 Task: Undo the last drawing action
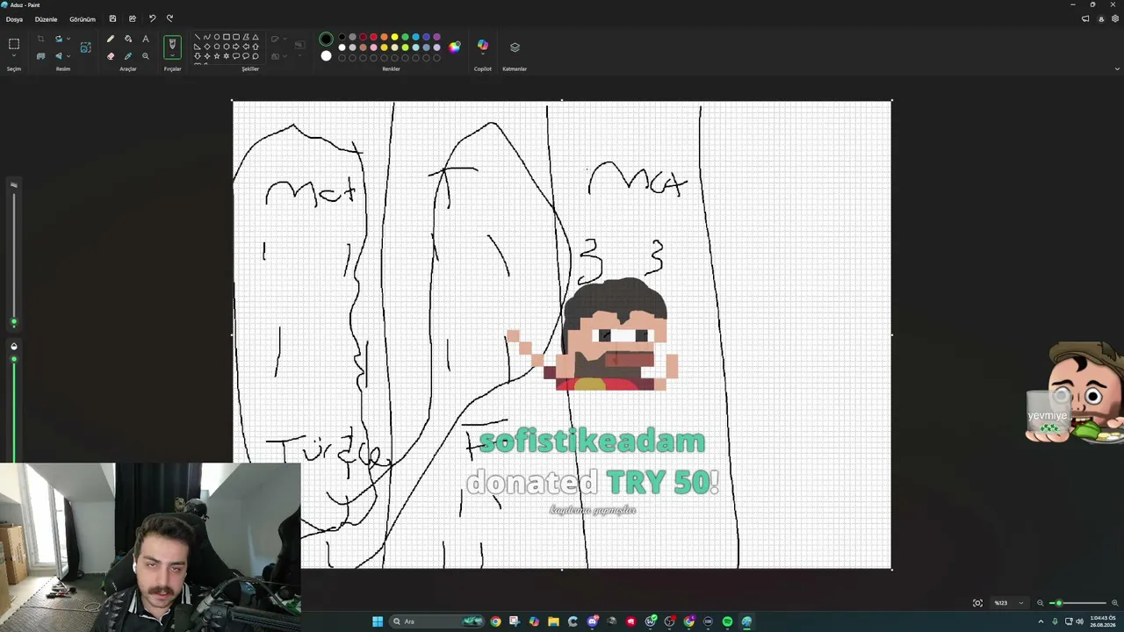(152, 18)
